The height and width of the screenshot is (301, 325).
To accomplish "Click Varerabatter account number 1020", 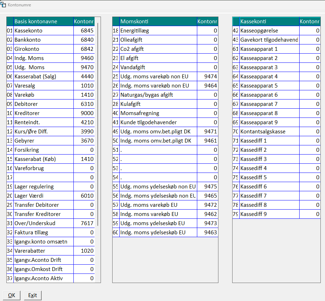I will click(84, 251).
